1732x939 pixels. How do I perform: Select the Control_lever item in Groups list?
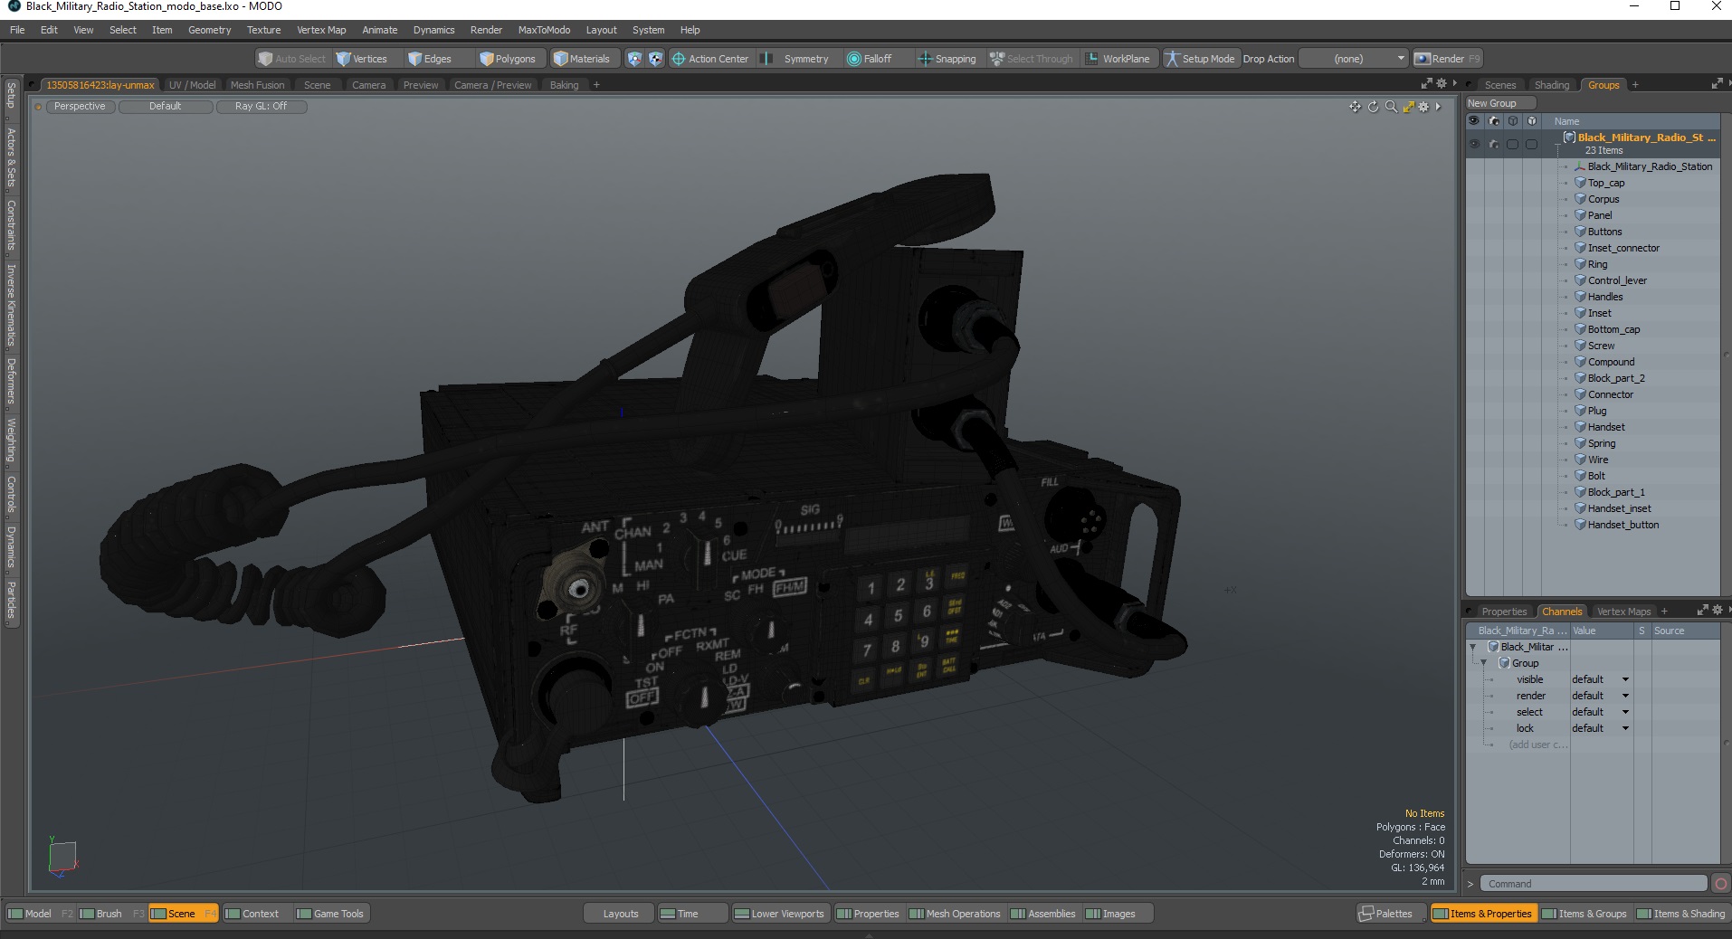(x=1617, y=280)
